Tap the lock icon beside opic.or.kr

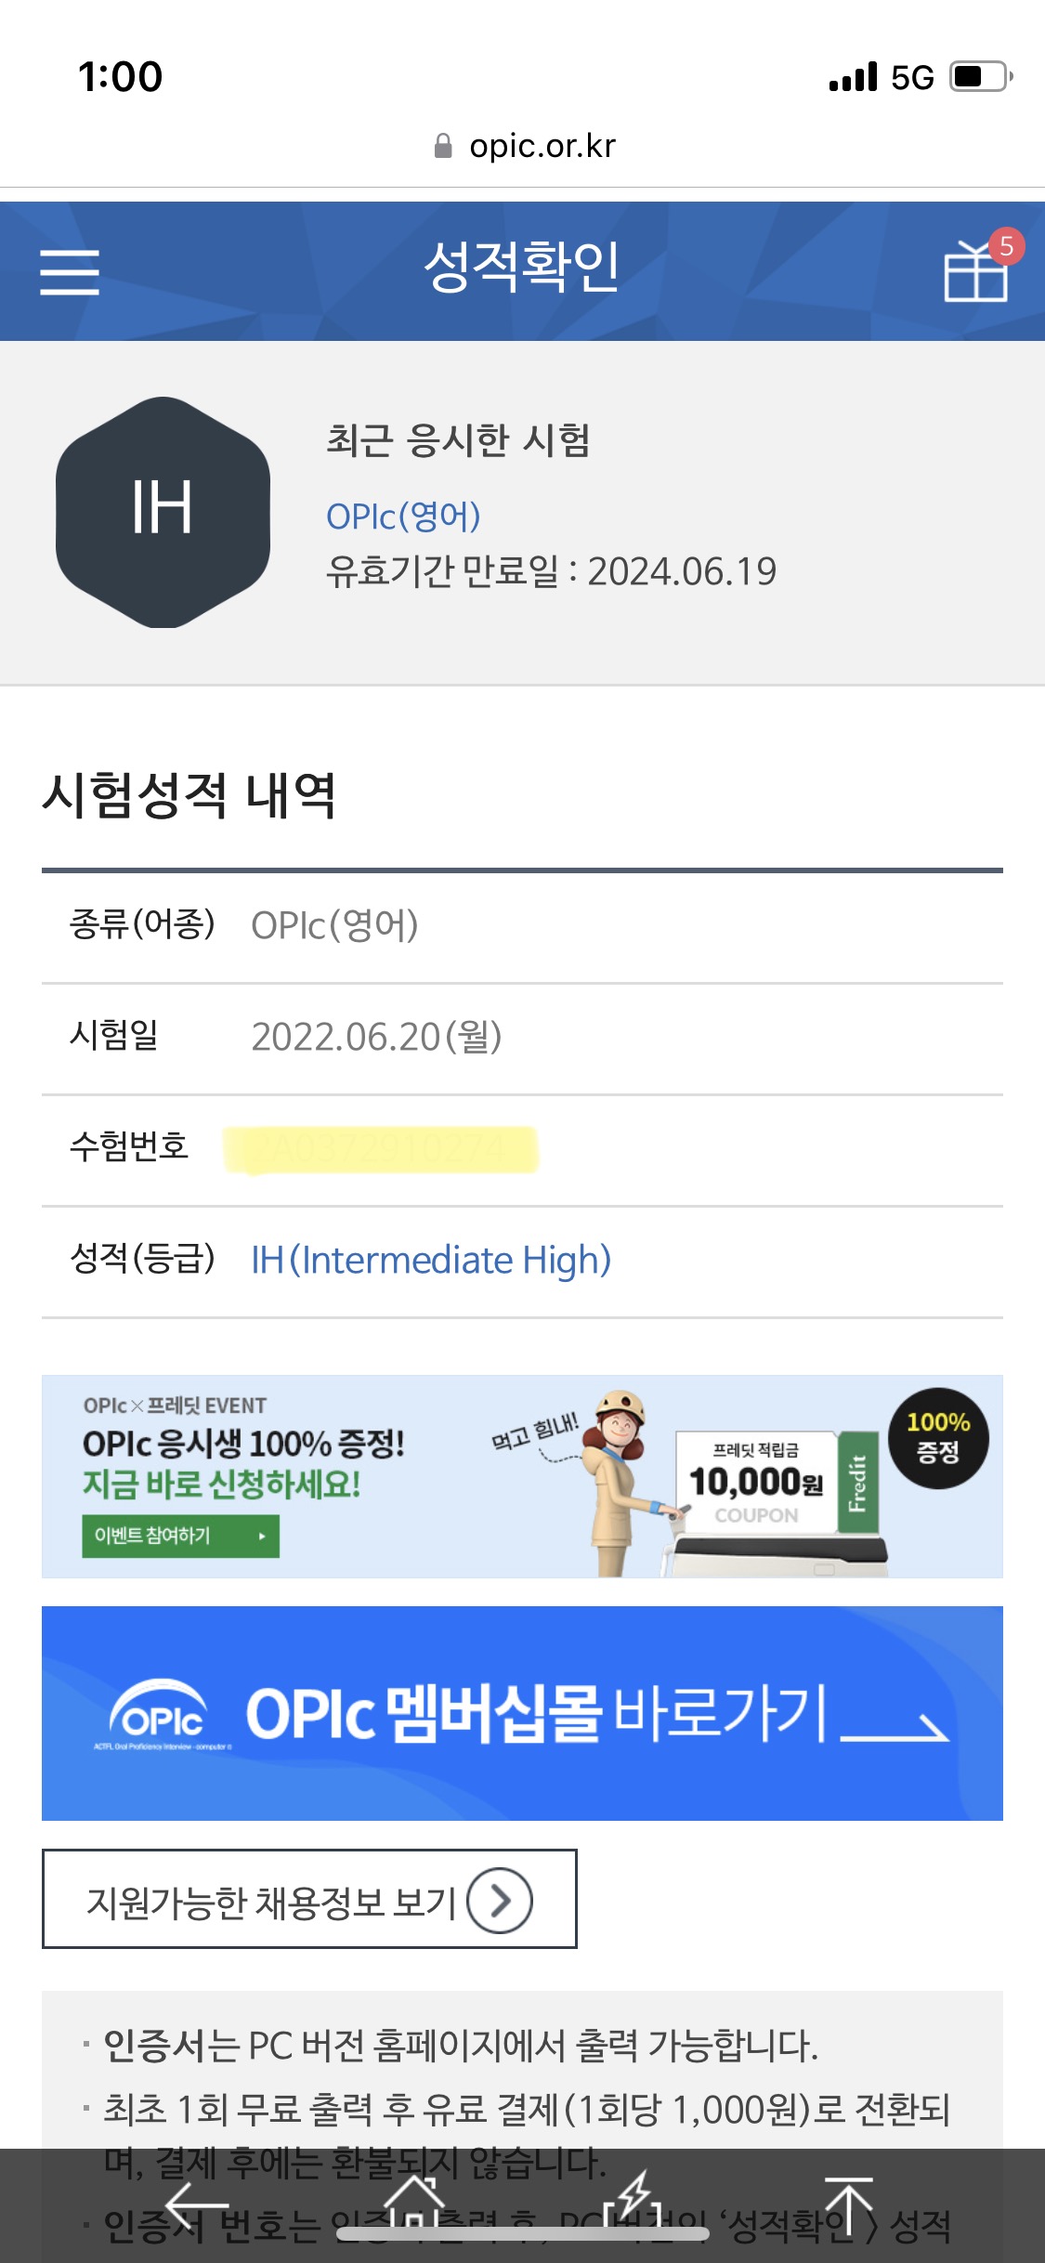(443, 146)
